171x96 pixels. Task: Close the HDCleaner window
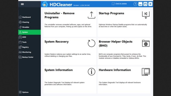[x=150, y=4]
